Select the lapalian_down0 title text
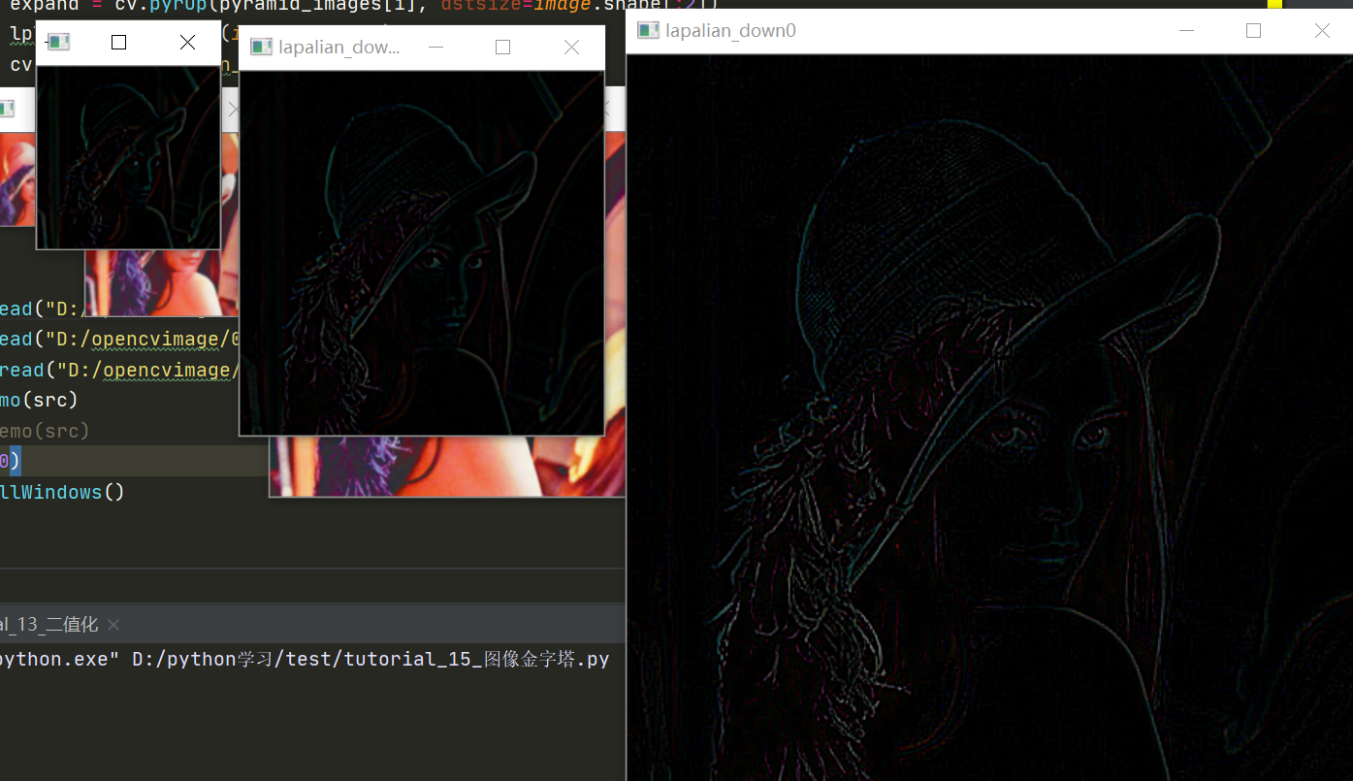The width and height of the screenshot is (1353, 781). [x=730, y=31]
